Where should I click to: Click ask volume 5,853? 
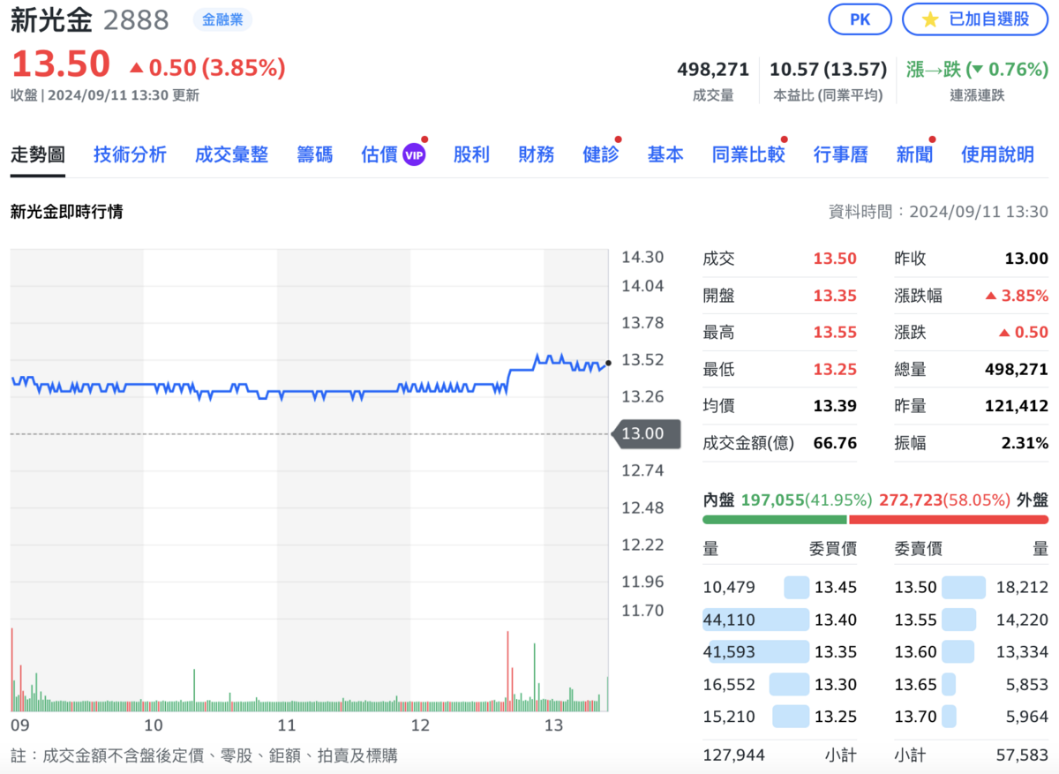[x=1025, y=684]
